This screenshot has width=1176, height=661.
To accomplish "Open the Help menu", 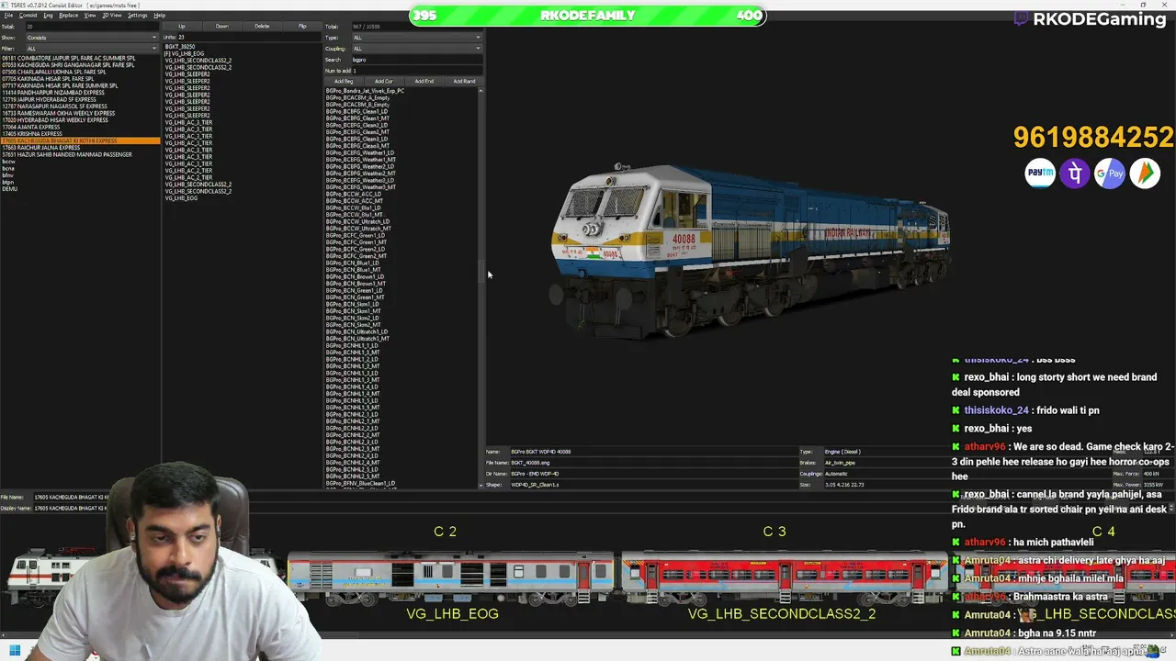I will pos(160,16).
